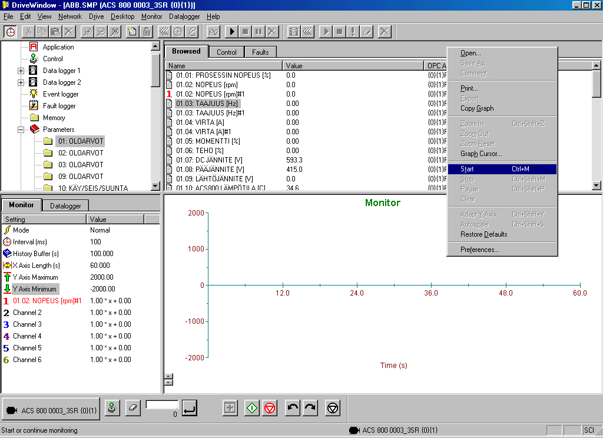
Task: Select Graph Cursor... from the context menu
Action: 502,154
